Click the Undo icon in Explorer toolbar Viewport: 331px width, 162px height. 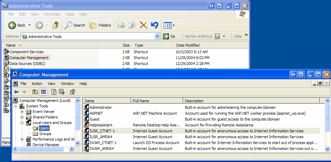pos(154,25)
